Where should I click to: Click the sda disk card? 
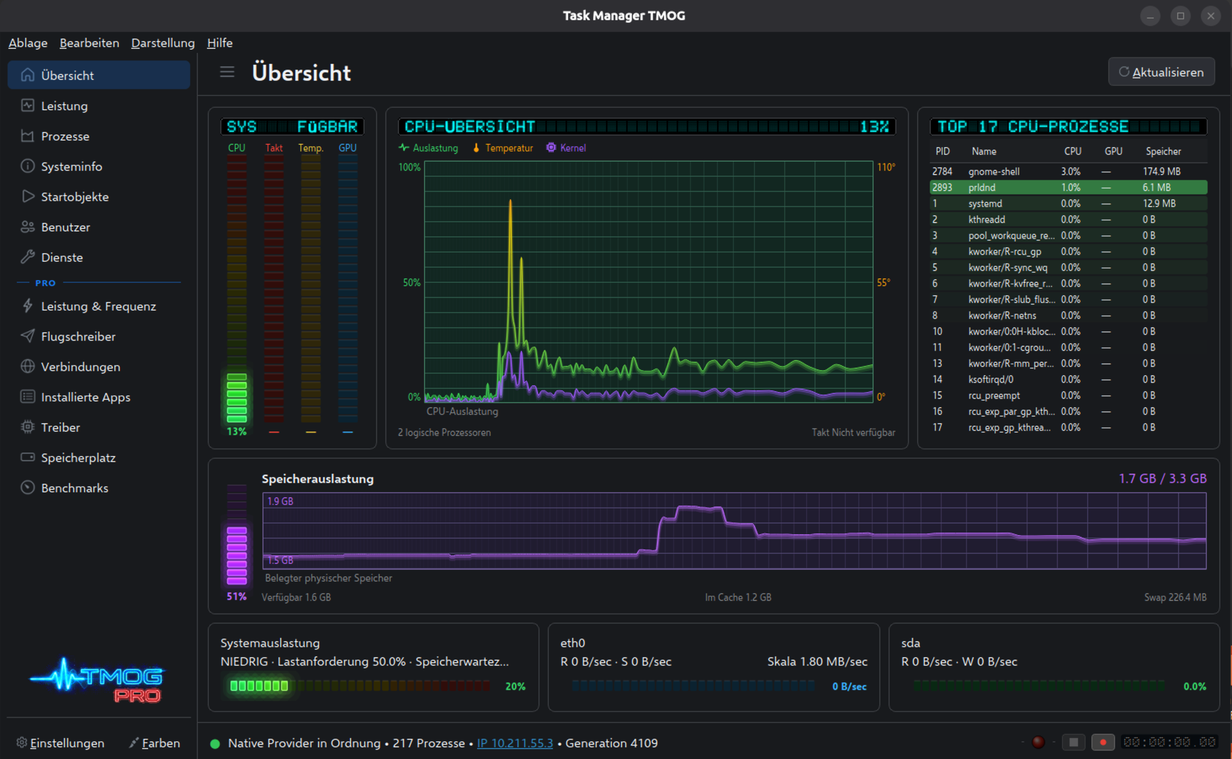(1054, 667)
